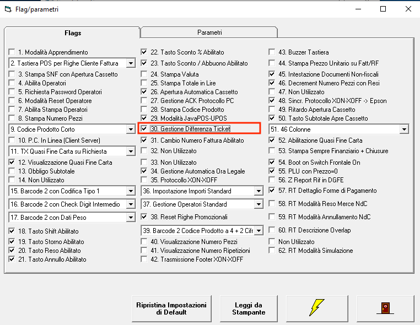The height and width of the screenshot is (325, 420).
Task: Expand 9. Codice Prodotto Corto dropdown
Action: coord(131,129)
